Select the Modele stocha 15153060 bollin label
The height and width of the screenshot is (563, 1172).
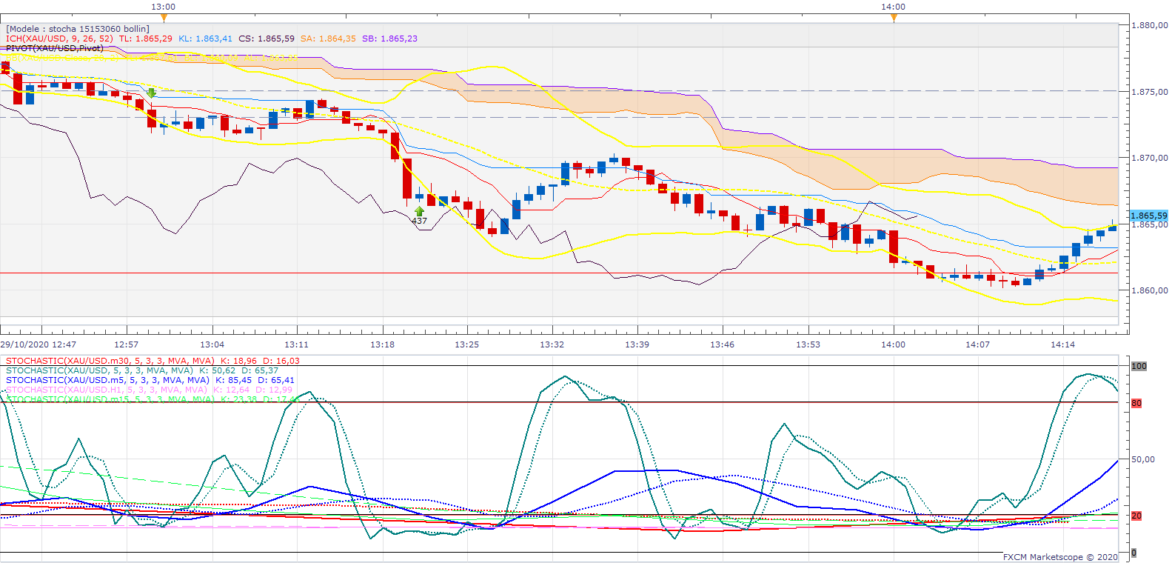coord(78,29)
